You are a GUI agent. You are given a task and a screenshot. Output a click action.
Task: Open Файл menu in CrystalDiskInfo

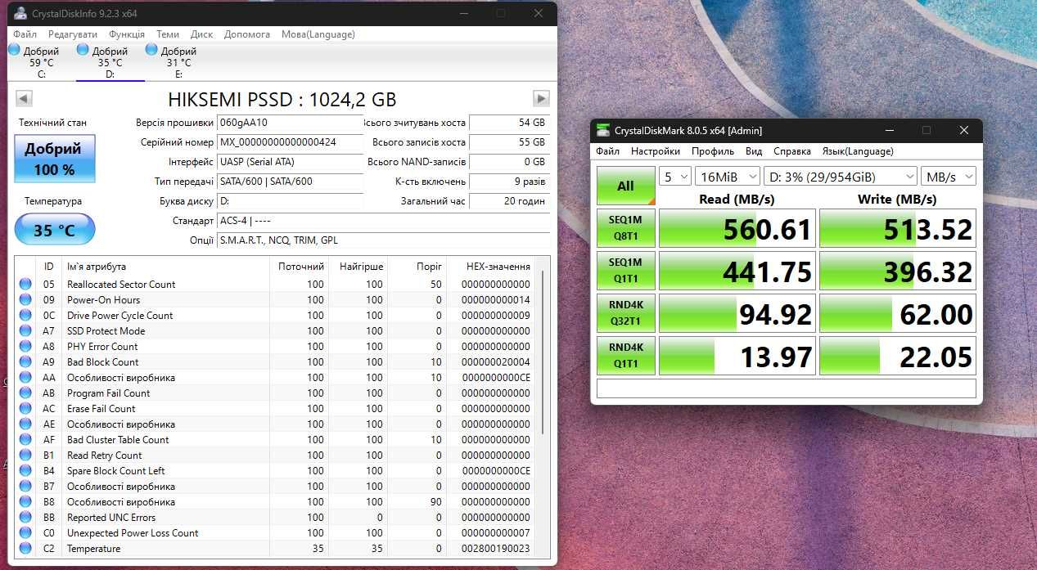(25, 34)
